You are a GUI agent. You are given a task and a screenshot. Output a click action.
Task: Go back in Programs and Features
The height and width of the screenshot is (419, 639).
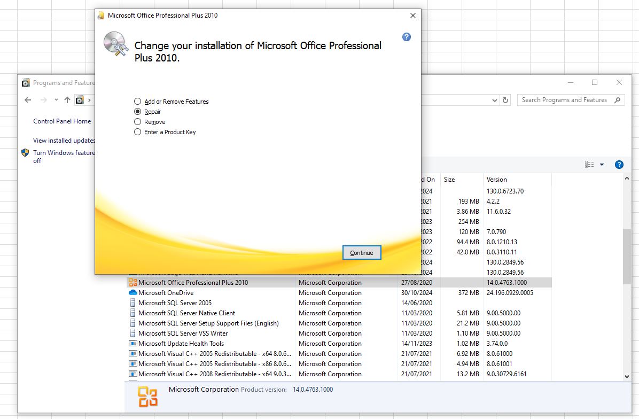(x=28, y=100)
